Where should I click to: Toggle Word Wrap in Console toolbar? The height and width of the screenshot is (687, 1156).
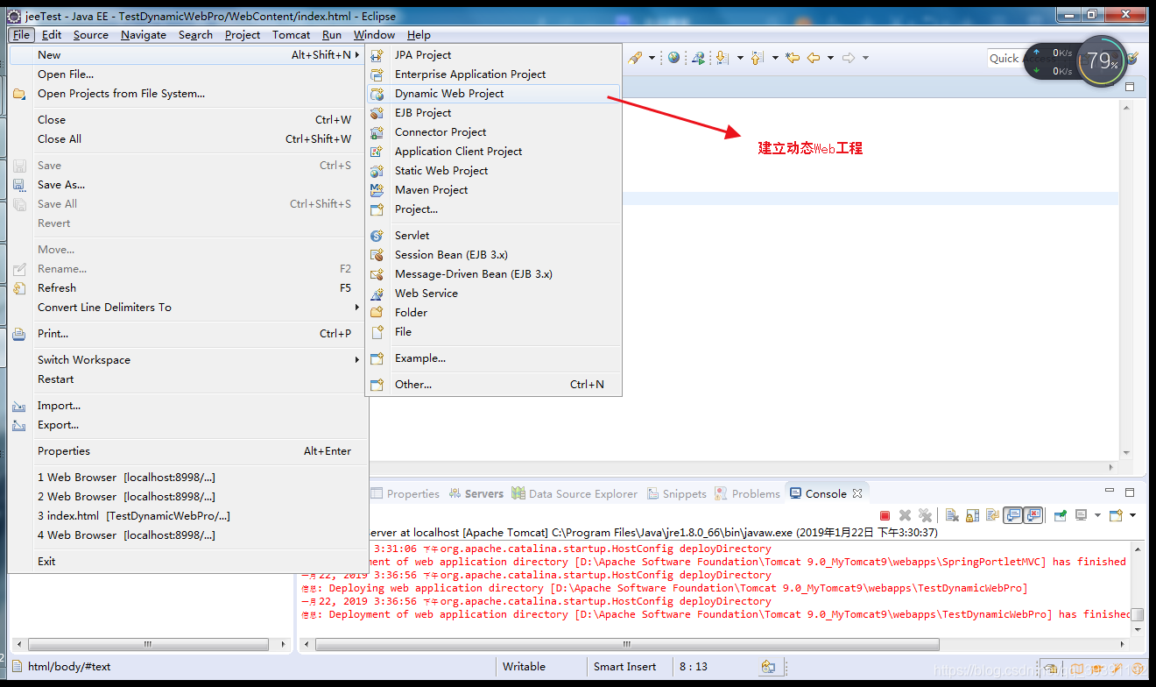tap(992, 515)
